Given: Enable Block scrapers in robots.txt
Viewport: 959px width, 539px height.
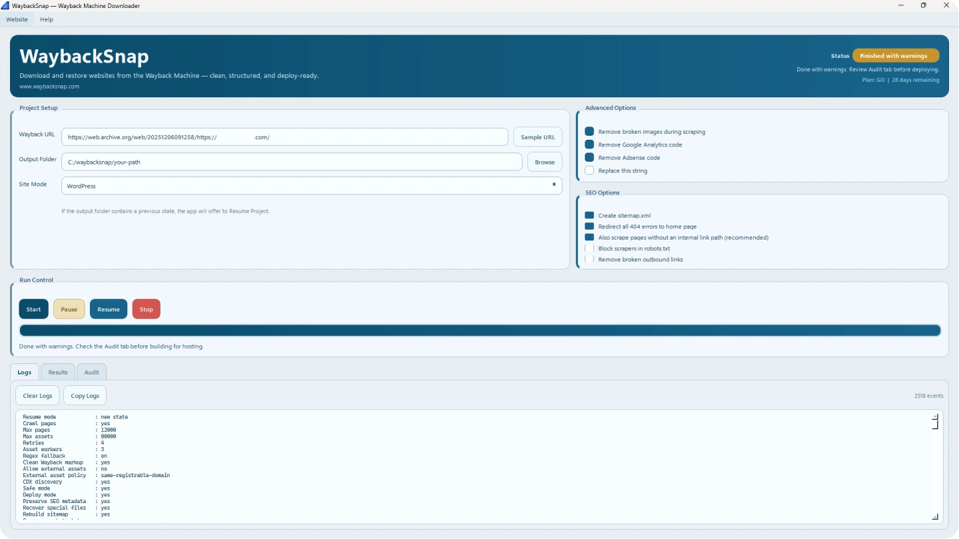Looking at the screenshot, I should click(x=589, y=248).
